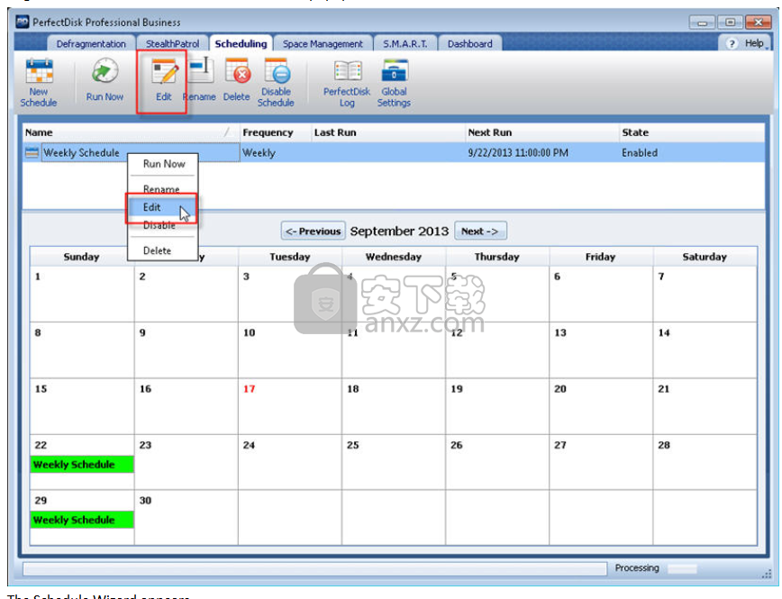The height and width of the screenshot is (599, 782).
Task: Click the Processing status label
Action: tap(637, 567)
